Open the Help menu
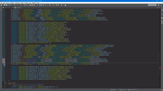Viewport: 163px width, 91px height. click(x=38, y=3)
